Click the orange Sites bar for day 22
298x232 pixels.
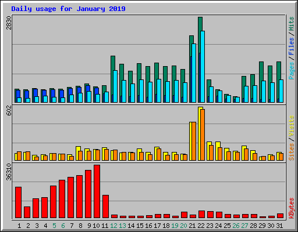[203, 135]
